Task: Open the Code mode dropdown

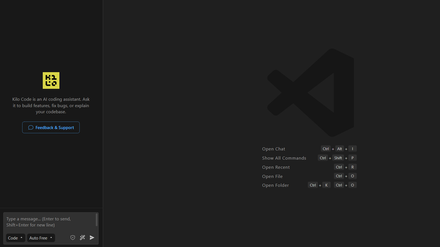Action: pos(16,238)
